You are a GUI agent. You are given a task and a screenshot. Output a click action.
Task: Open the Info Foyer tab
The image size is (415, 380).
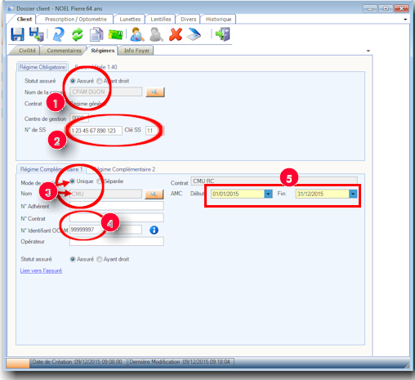[x=136, y=51]
